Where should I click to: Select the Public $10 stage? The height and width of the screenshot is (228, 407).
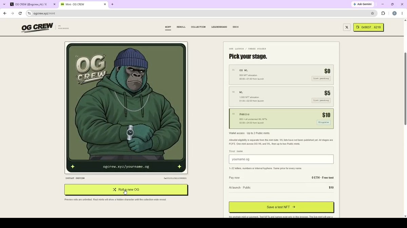(281, 119)
